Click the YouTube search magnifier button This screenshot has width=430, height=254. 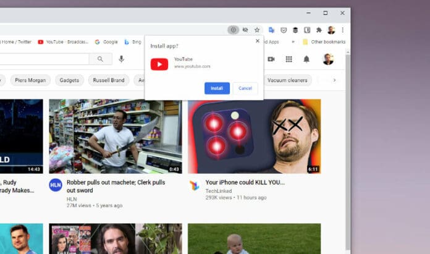click(100, 59)
